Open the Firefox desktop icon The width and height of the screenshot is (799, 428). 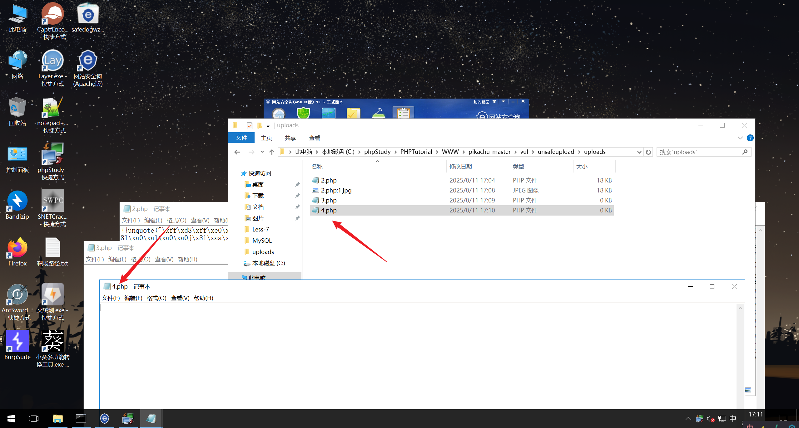[17, 248]
